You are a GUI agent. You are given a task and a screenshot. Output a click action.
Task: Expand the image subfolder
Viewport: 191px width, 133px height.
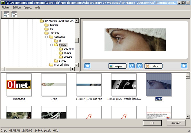point(56,53)
